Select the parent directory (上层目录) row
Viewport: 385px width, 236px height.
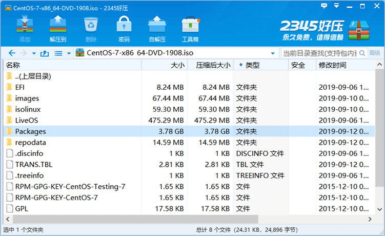click(x=189, y=76)
